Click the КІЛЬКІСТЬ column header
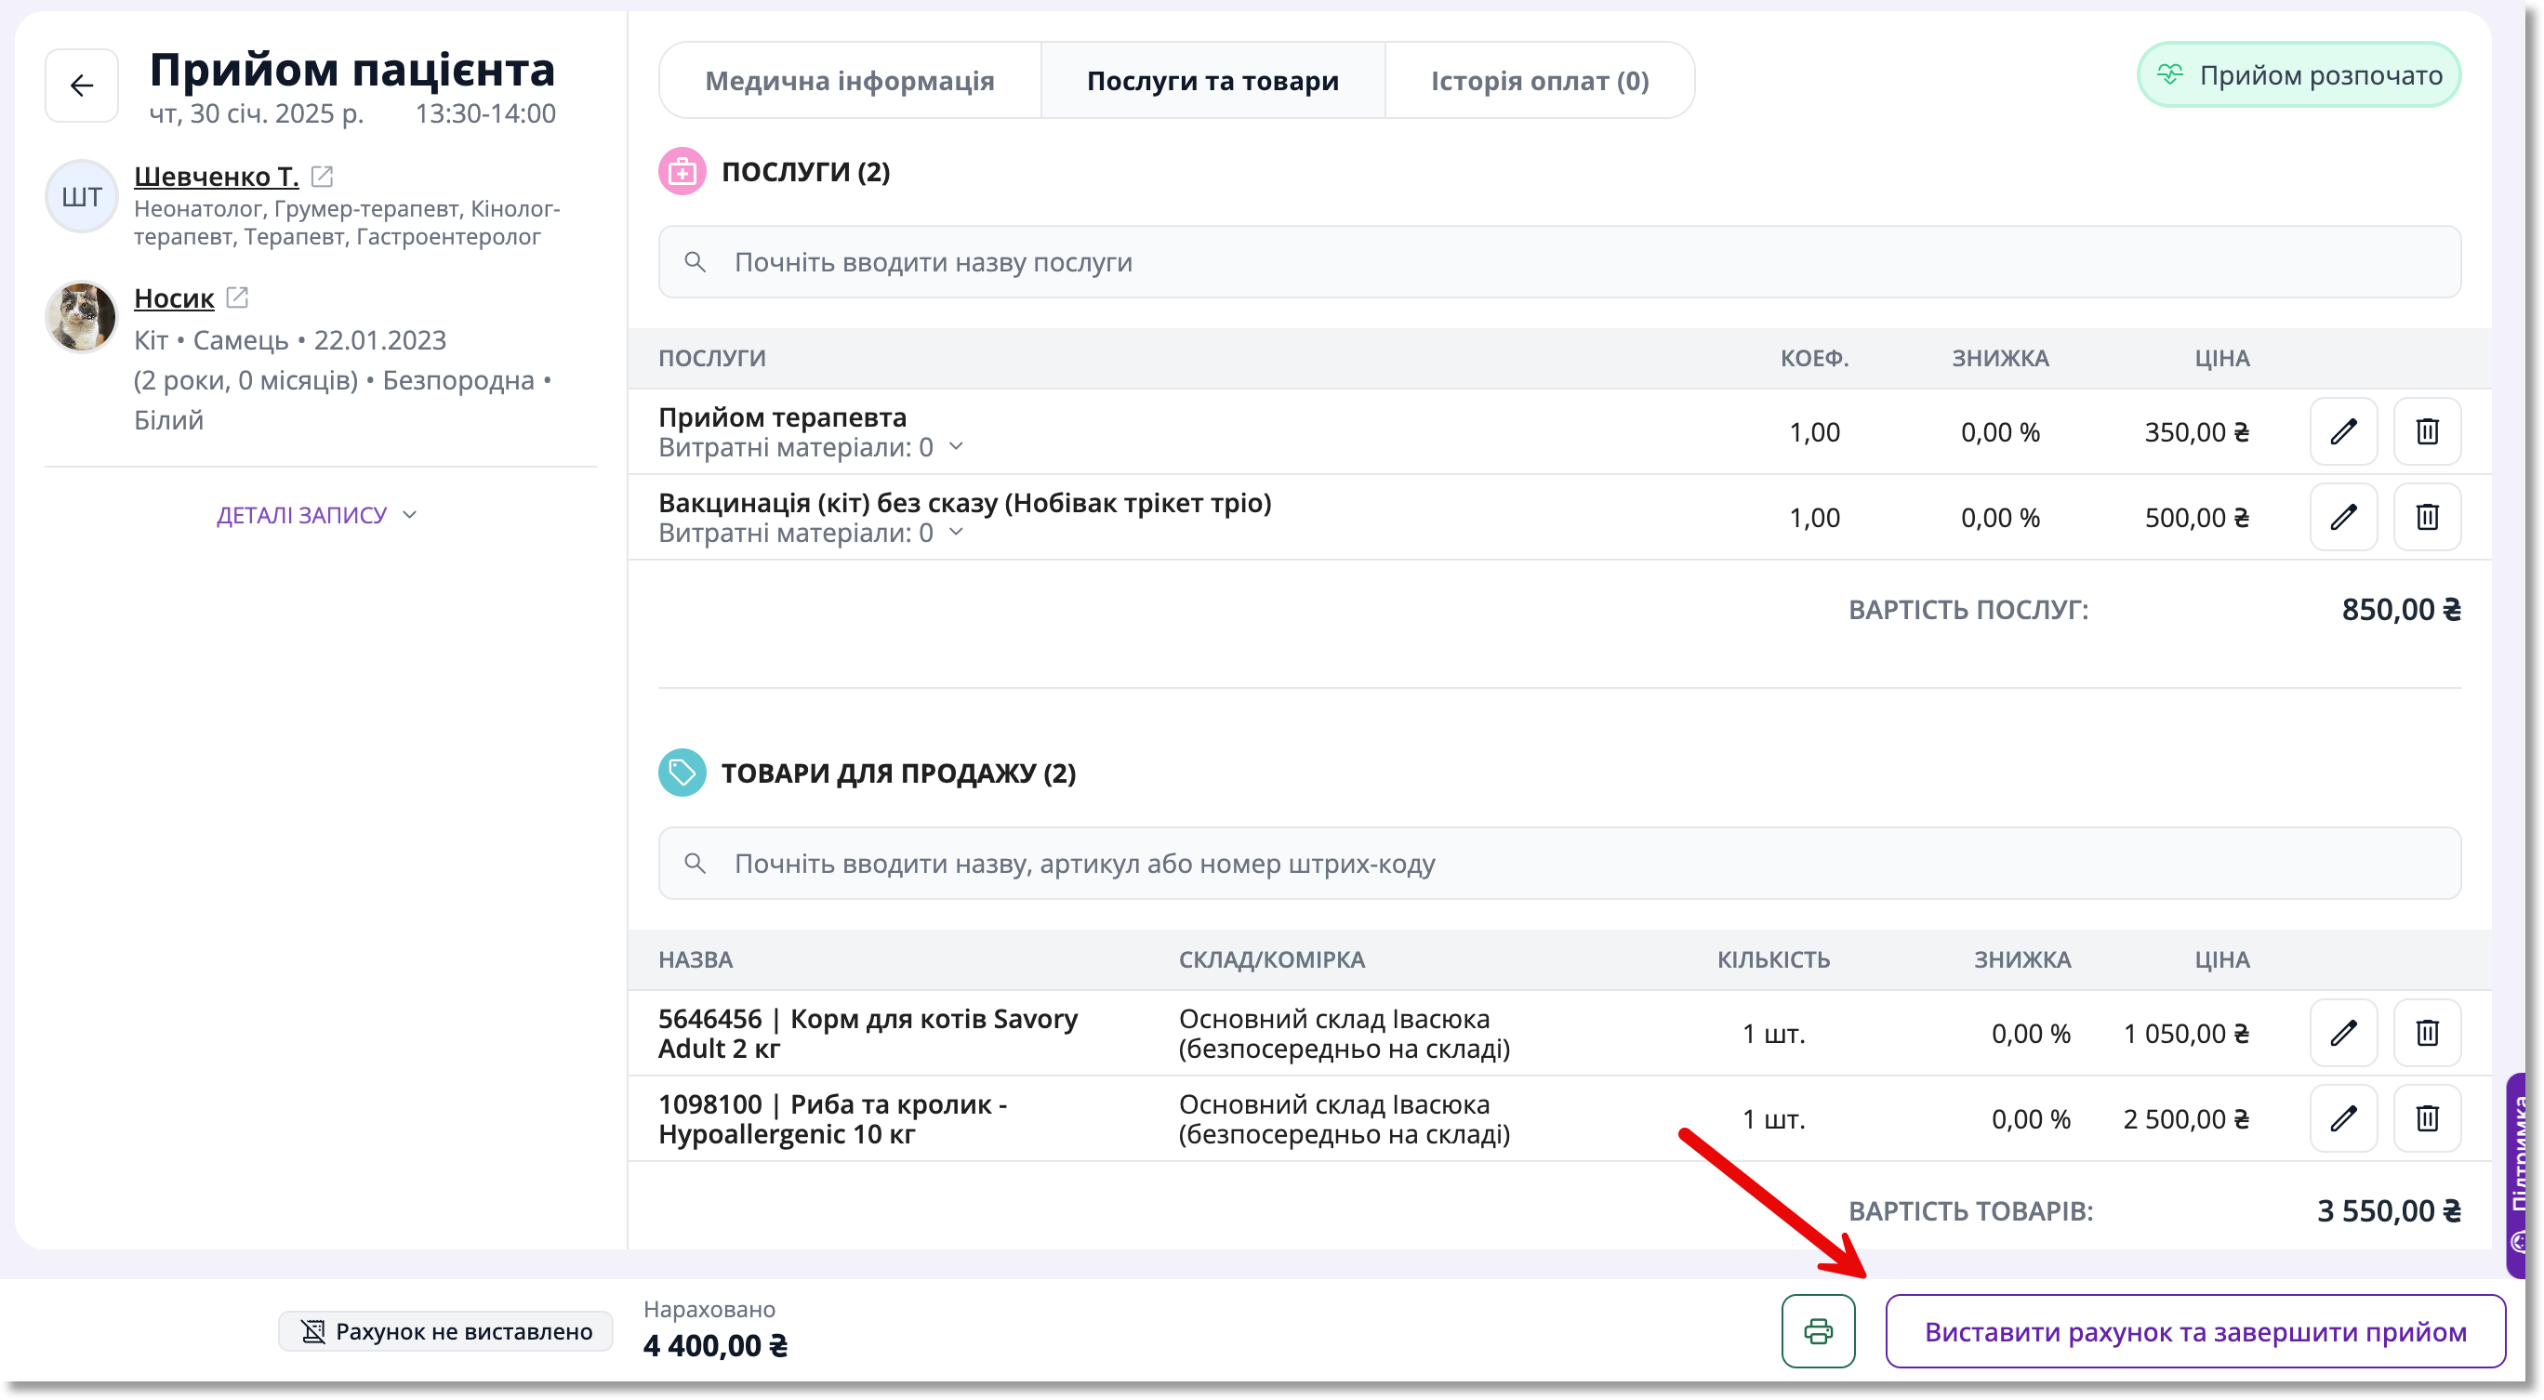The height and width of the screenshot is (1400, 2544). pyautogui.click(x=1772, y=959)
